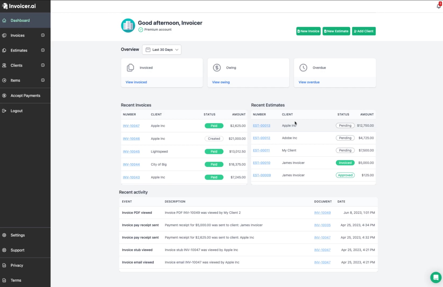Open the chat support bubble
Viewport: 443px width, 287px height.
[x=436, y=277]
